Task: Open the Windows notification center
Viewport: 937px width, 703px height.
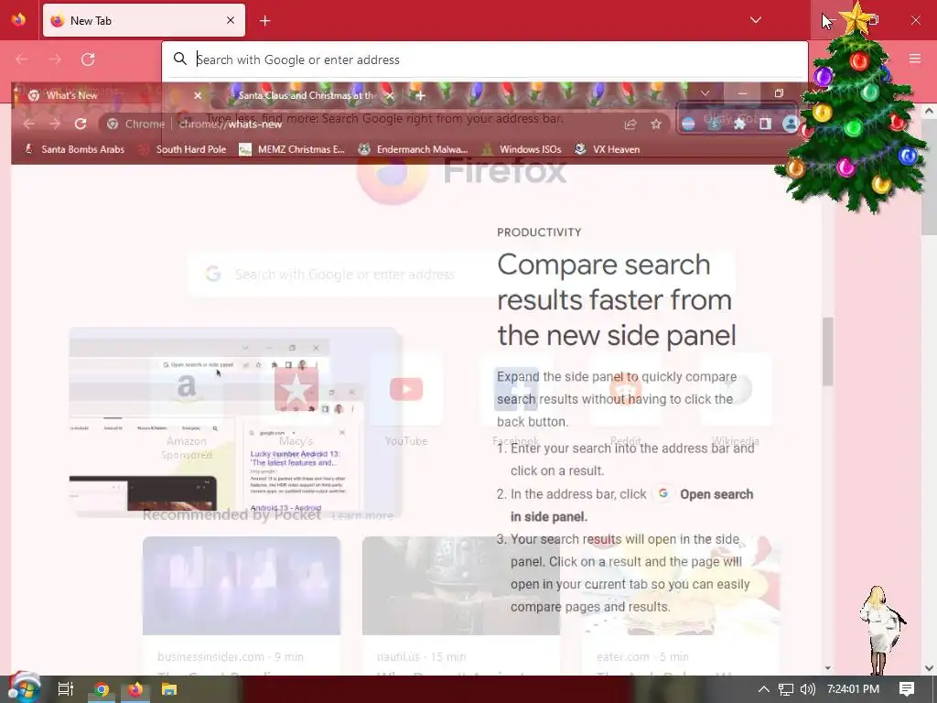Action: (907, 689)
